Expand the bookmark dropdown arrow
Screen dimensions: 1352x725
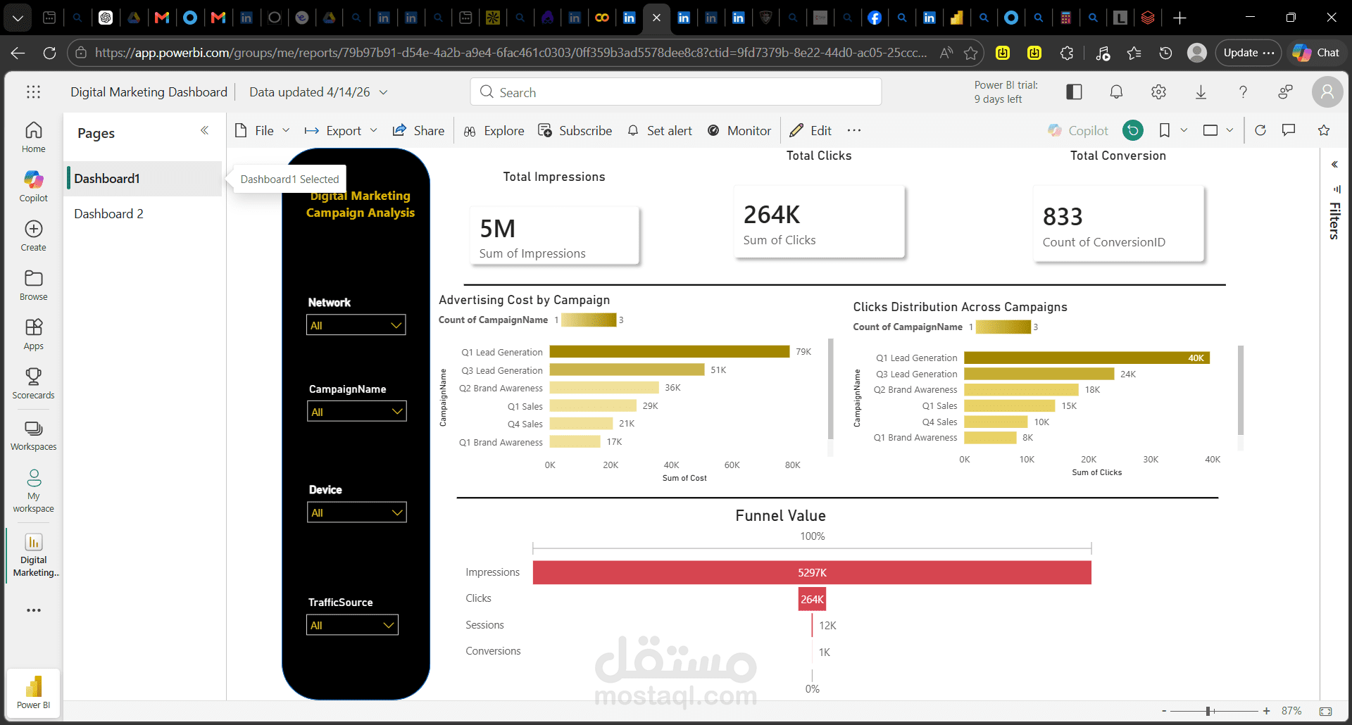pyautogui.click(x=1184, y=130)
